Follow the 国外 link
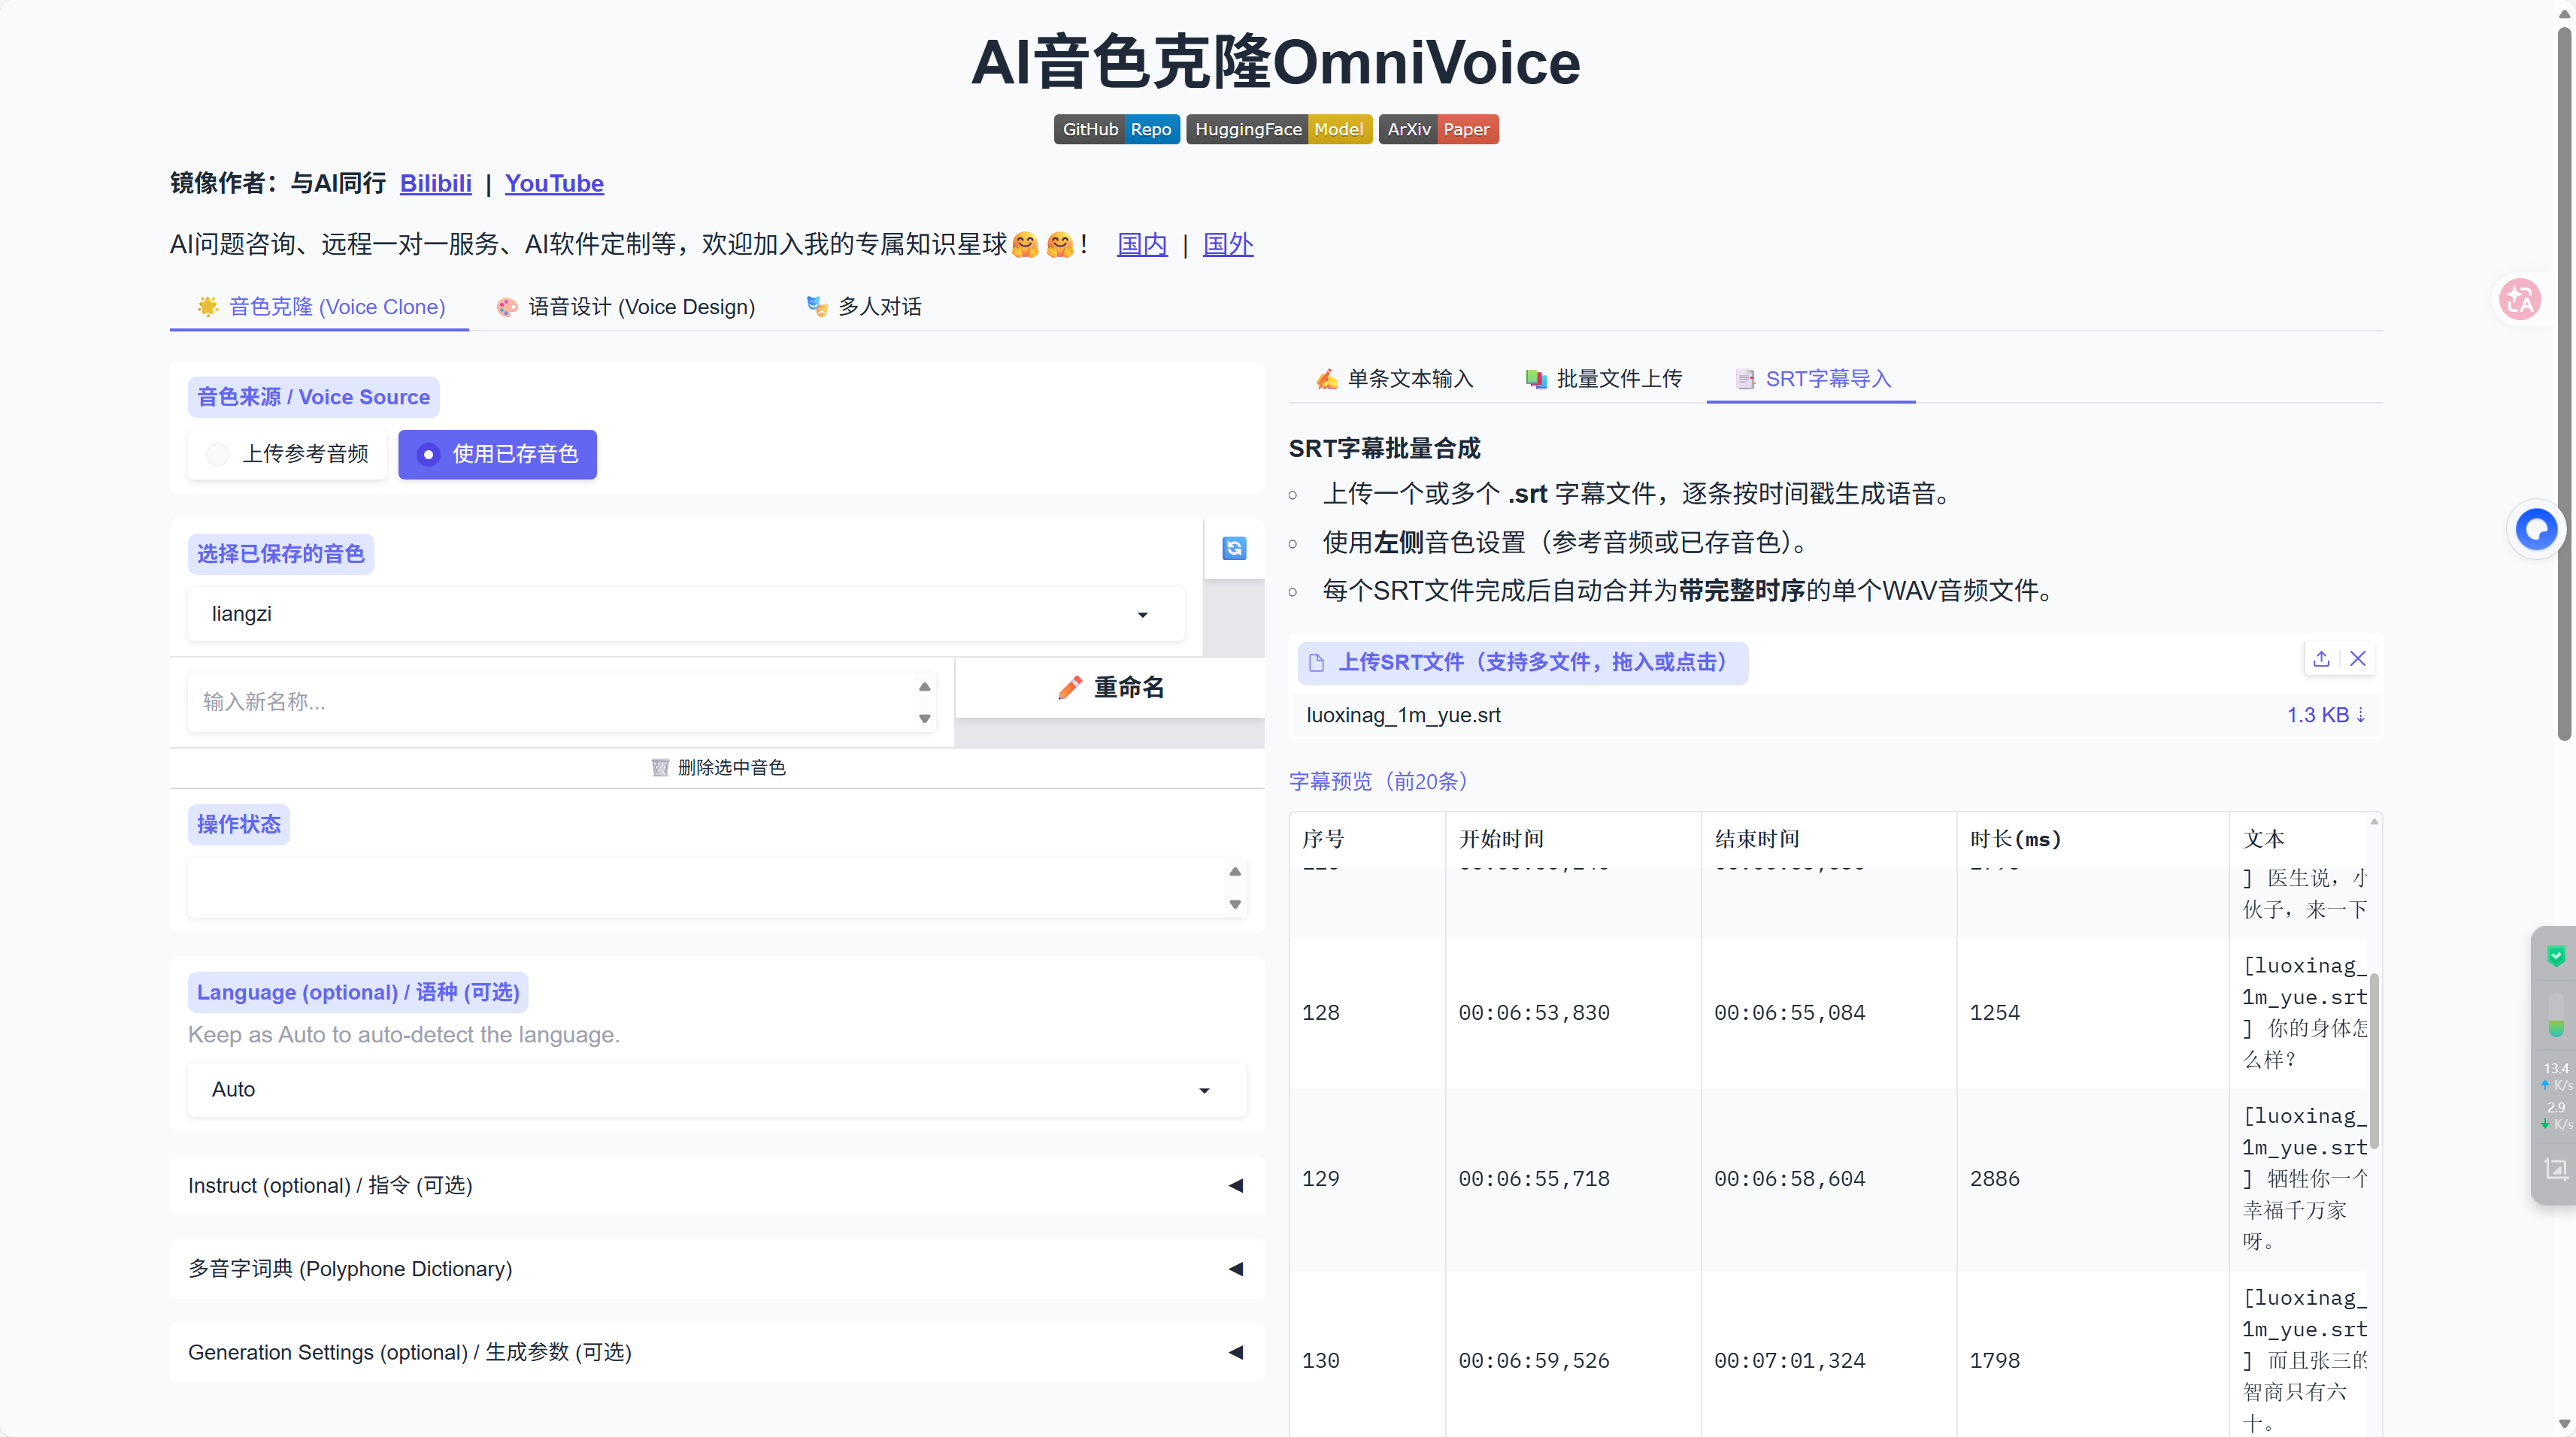The image size is (2576, 1437). (x=1228, y=245)
